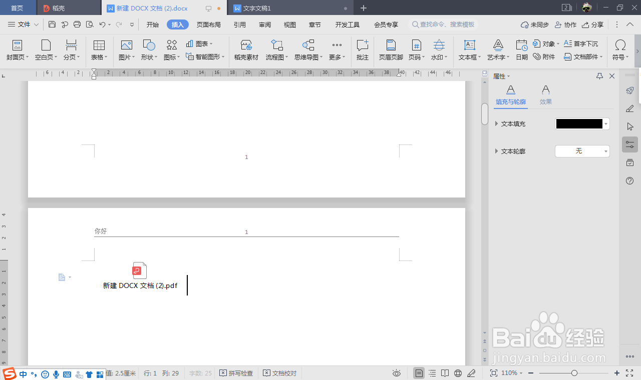Insert a chart (图表)
The image size is (641, 380).
coord(199,44)
